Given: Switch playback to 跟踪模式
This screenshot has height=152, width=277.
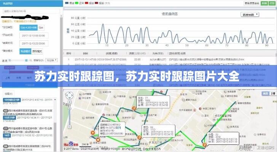Looking at the screenshot, I should pos(37,51).
